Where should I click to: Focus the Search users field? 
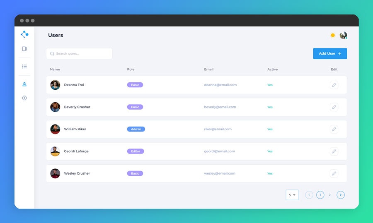point(79,54)
